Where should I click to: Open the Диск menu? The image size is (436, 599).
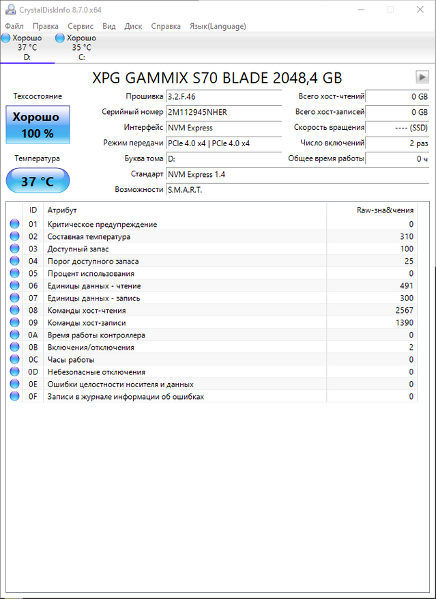pyautogui.click(x=133, y=26)
